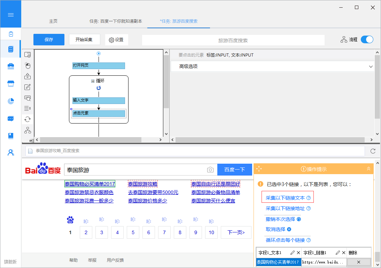The image size is (381, 268).
Task: Click the new task clipboard icon in the sidebar
Action: click(11, 34)
